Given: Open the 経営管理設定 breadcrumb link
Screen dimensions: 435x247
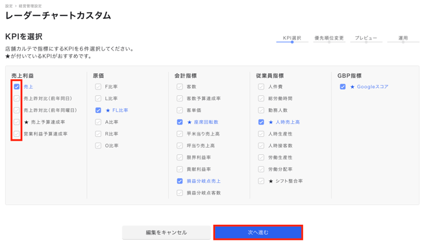Looking at the screenshot, I should (x=31, y=6).
